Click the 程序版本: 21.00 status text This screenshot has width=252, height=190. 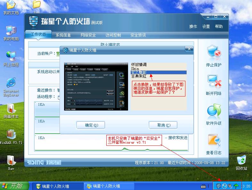(x=149, y=163)
